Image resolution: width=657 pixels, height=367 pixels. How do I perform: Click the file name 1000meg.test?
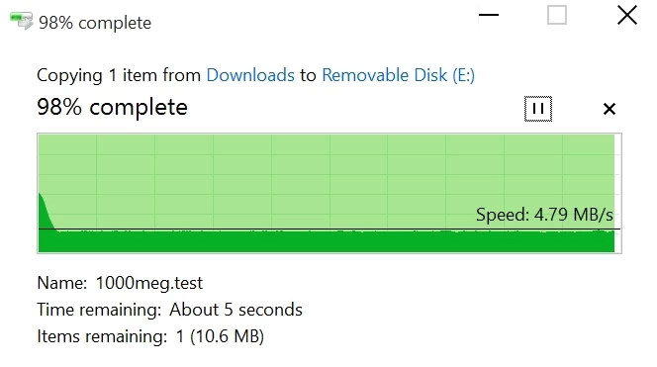149,283
